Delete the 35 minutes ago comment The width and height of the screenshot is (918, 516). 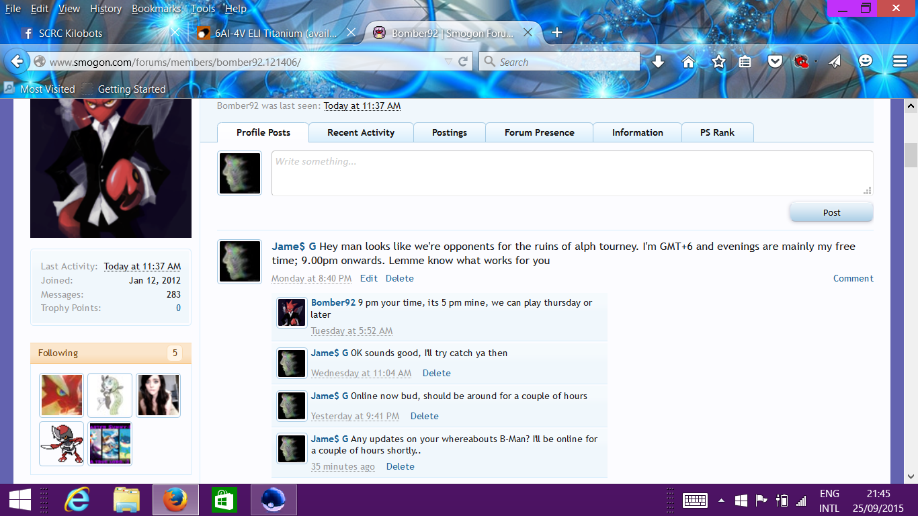click(401, 466)
